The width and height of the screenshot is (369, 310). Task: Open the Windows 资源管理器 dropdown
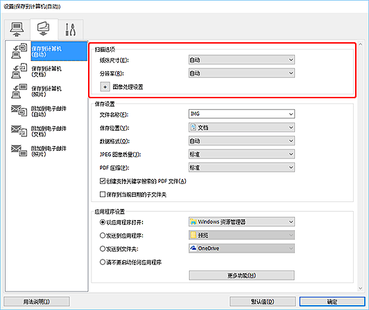[x=241, y=221]
